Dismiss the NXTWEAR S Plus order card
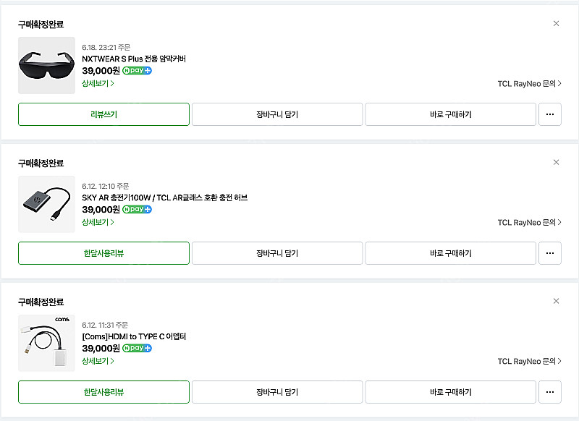 [556, 24]
